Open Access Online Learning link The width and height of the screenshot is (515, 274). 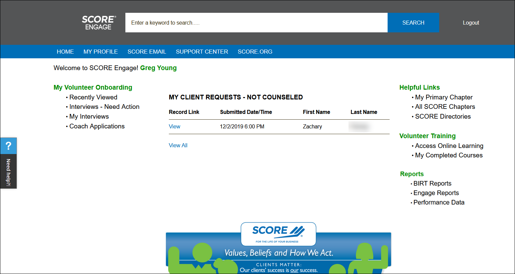tap(449, 146)
